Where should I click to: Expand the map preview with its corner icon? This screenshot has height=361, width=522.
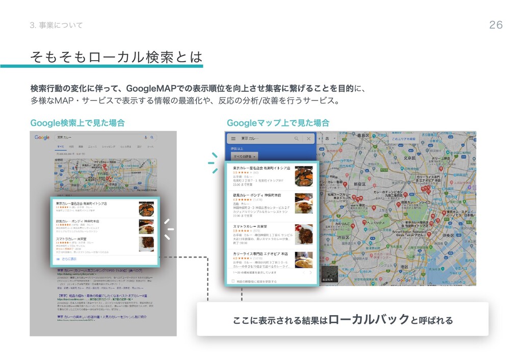(153, 162)
